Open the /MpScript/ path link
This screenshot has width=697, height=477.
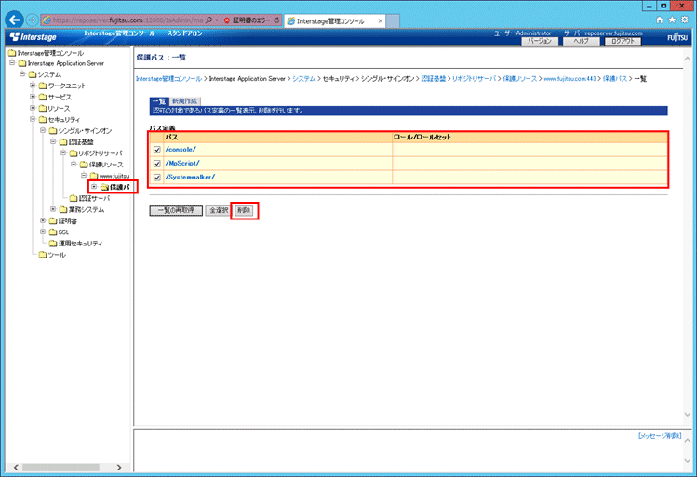tap(182, 163)
